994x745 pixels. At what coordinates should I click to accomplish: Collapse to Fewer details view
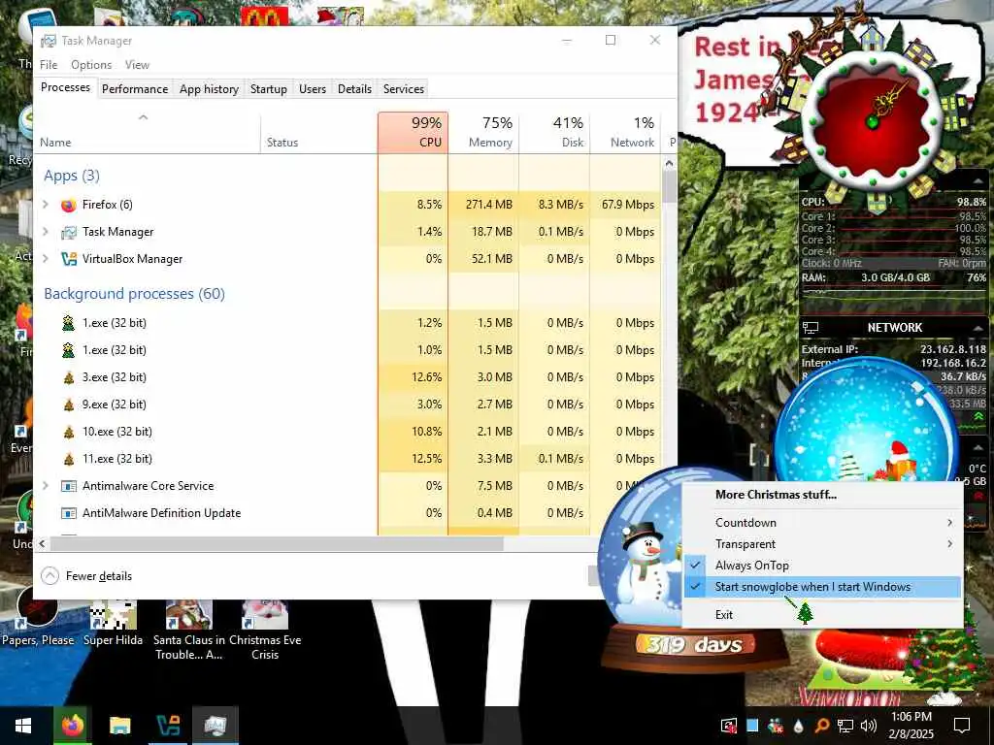(x=86, y=576)
